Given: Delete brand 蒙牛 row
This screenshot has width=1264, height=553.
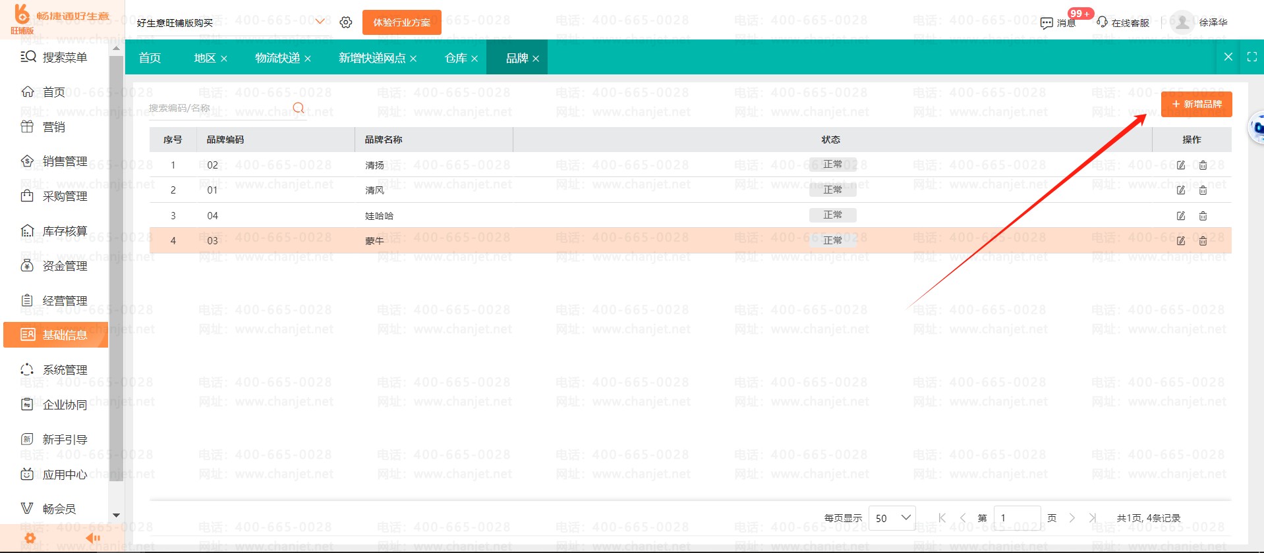Looking at the screenshot, I should pyautogui.click(x=1203, y=241).
